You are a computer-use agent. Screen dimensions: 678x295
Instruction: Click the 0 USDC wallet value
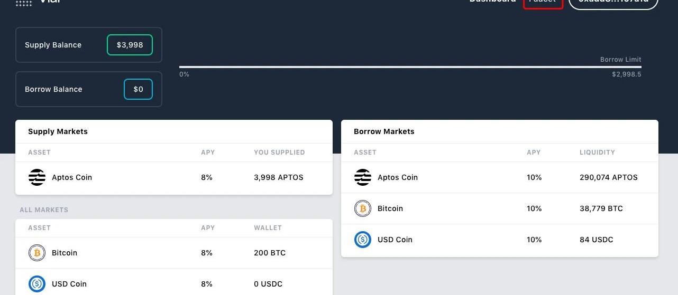point(268,284)
